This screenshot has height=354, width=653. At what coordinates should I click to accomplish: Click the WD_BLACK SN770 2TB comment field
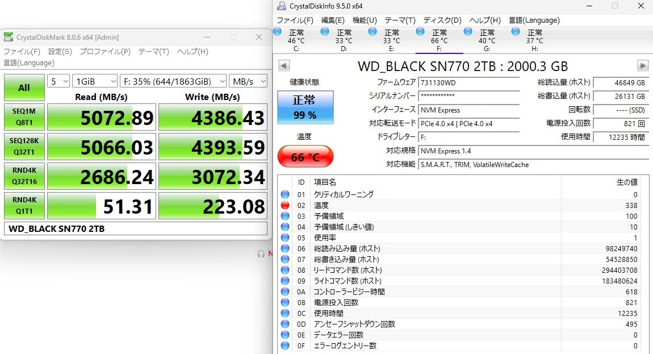136,228
